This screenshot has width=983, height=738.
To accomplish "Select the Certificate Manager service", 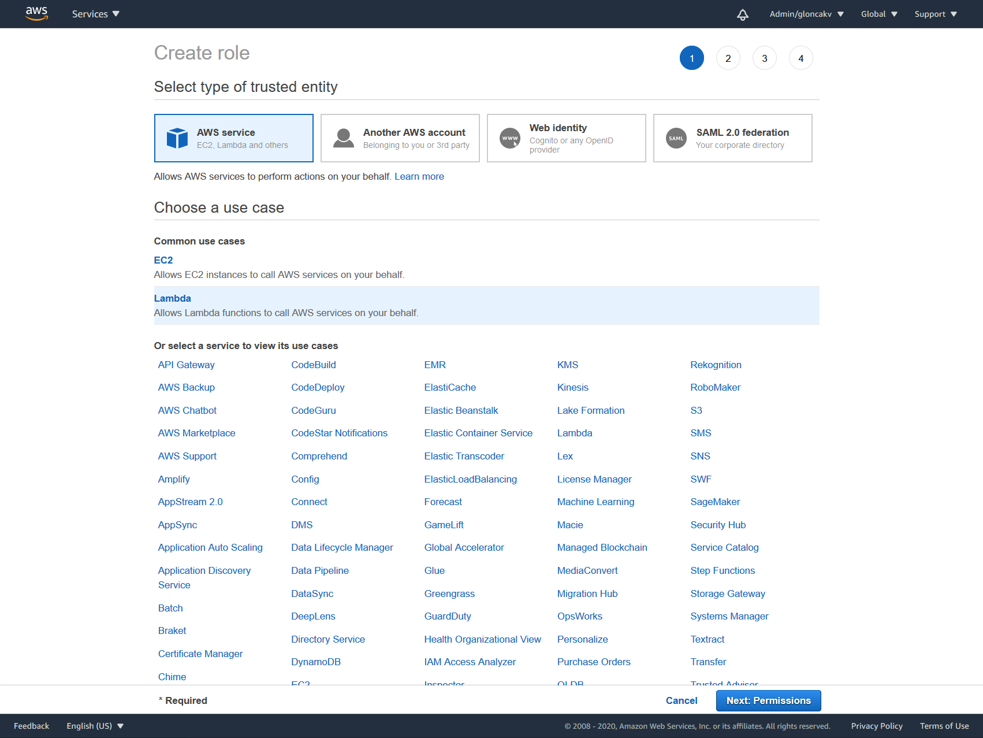I will pyautogui.click(x=200, y=654).
